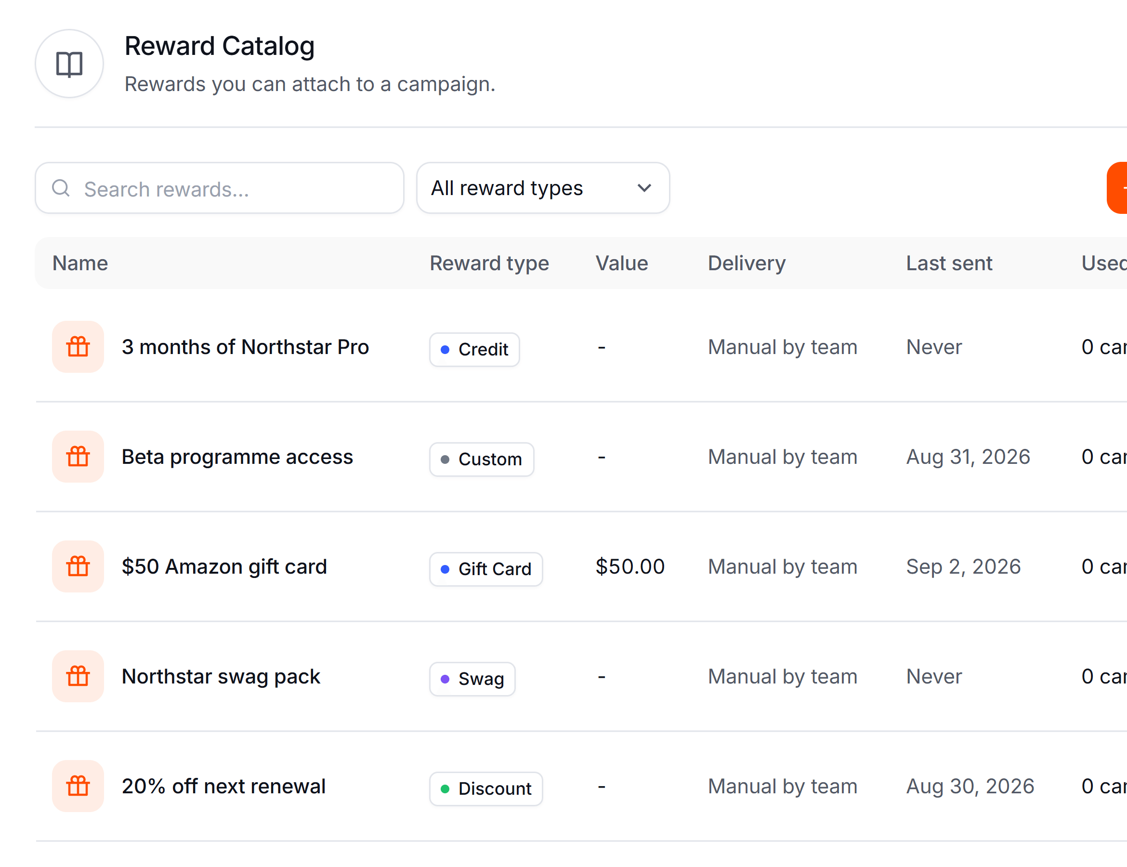Screen dimensions: 1127x867
Task: Click the Credit type badge
Action: pyautogui.click(x=475, y=349)
